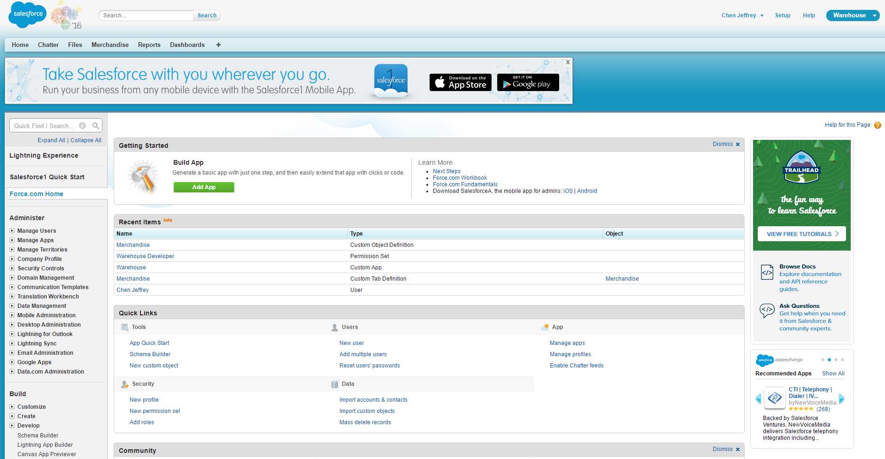The width and height of the screenshot is (885, 459).
Task: Select the third AppExchange carousel dot
Action: pos(836,360)
